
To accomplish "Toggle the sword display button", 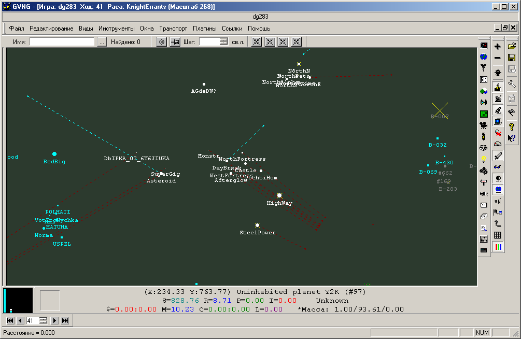I will tap(498, 156).
